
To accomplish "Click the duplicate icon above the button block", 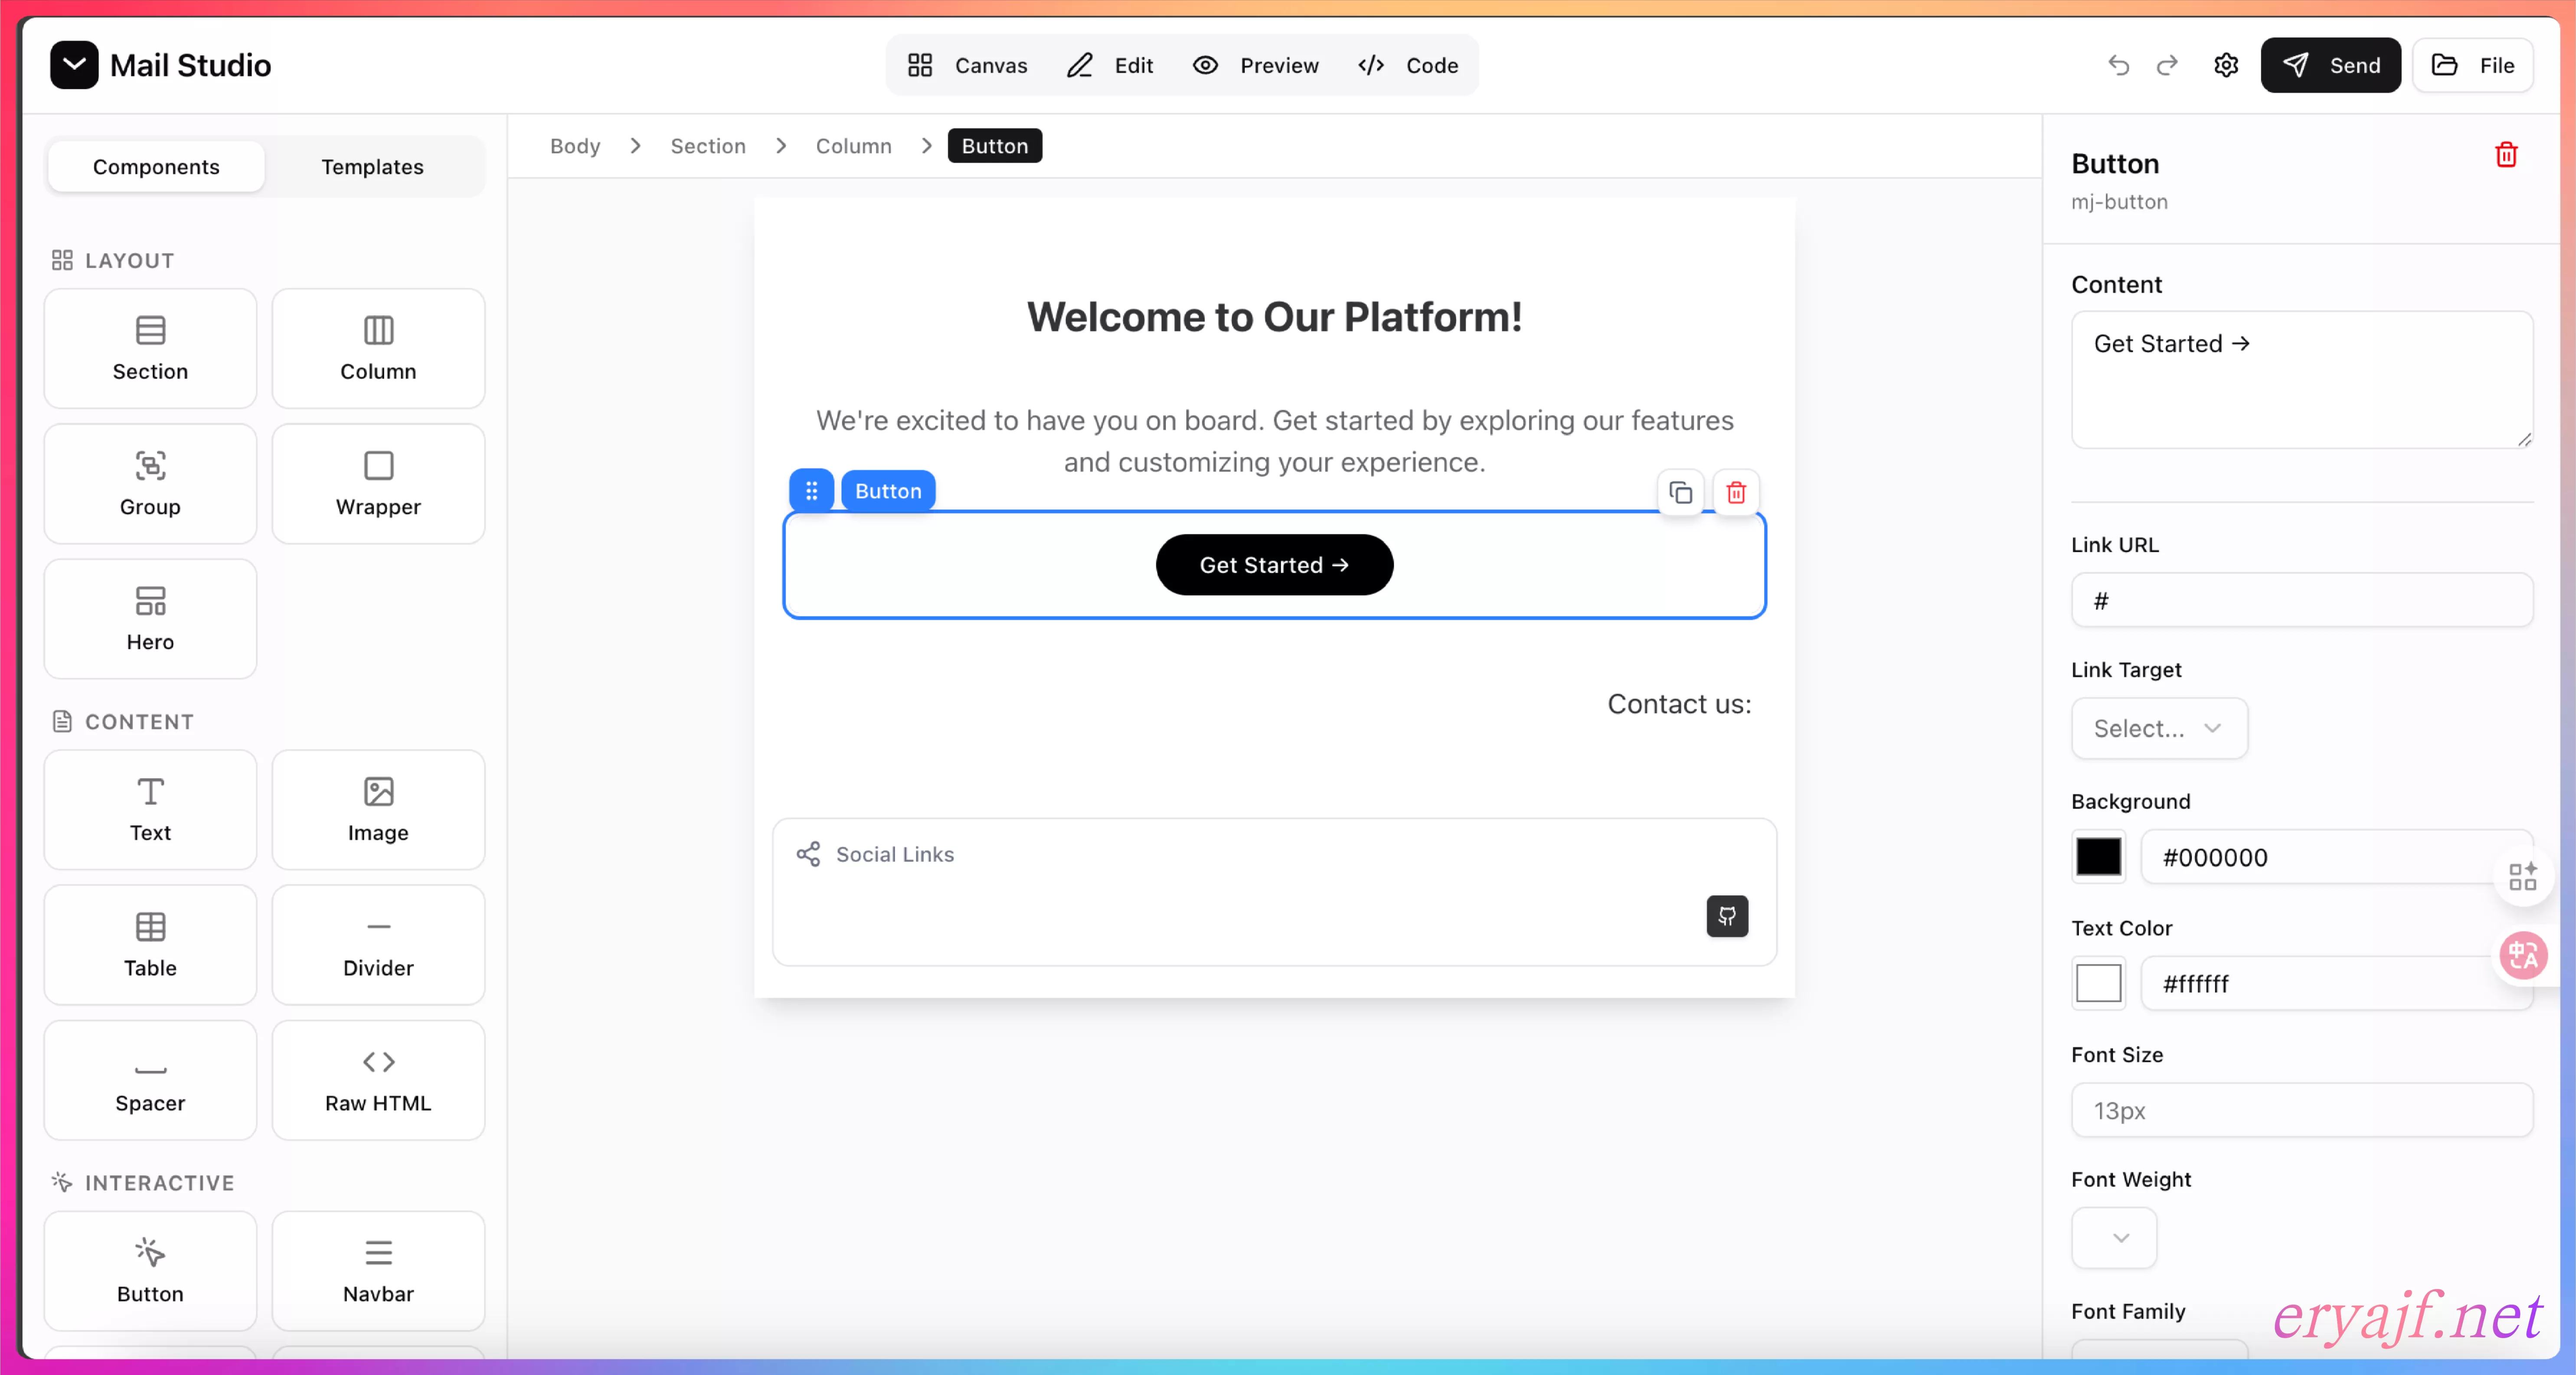I will pos(1680,492).
